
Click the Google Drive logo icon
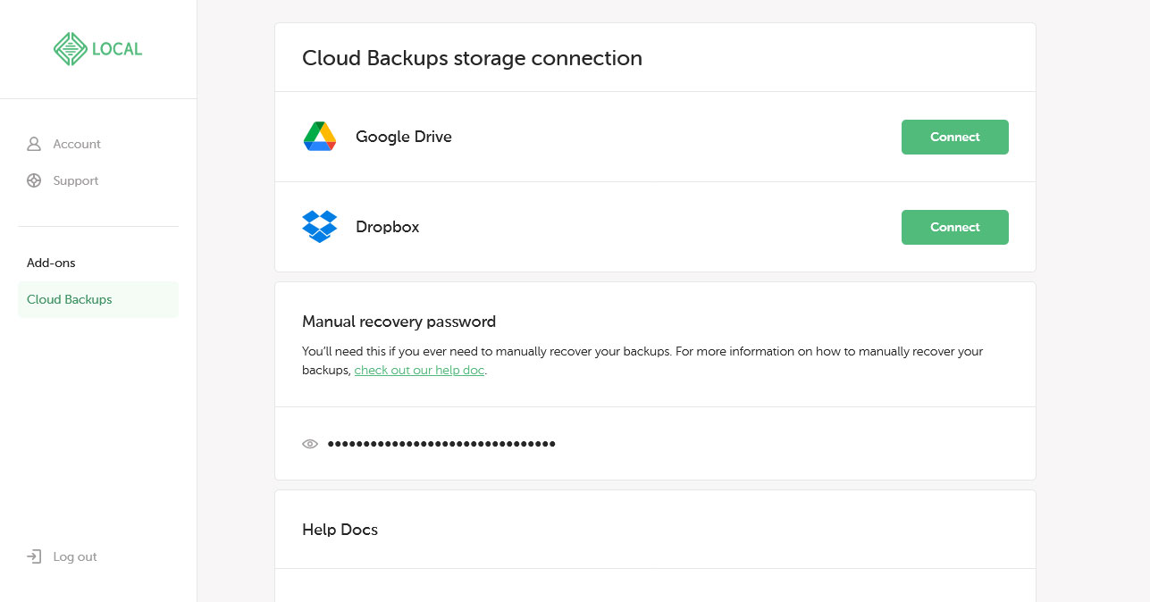(319, 137)
